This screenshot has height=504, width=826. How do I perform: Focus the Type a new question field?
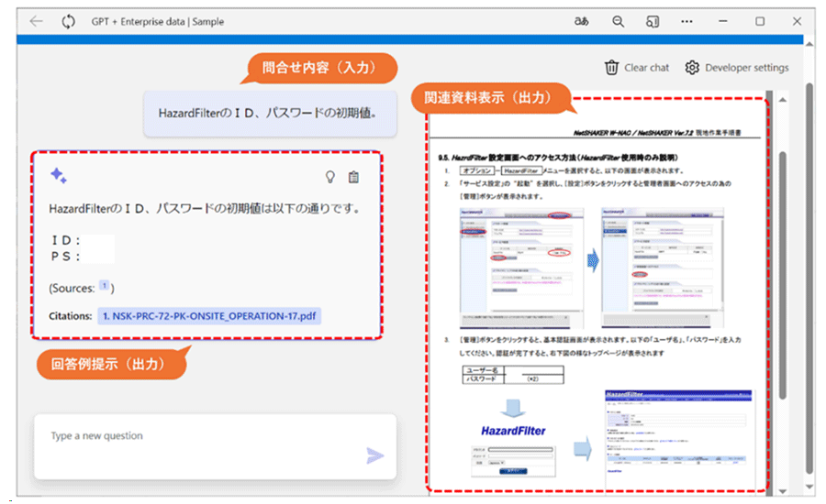click(215, 446)
